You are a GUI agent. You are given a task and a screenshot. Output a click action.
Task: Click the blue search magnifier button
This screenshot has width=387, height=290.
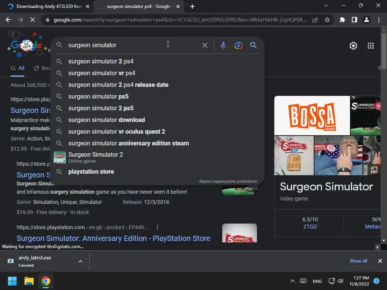(254, 45)
